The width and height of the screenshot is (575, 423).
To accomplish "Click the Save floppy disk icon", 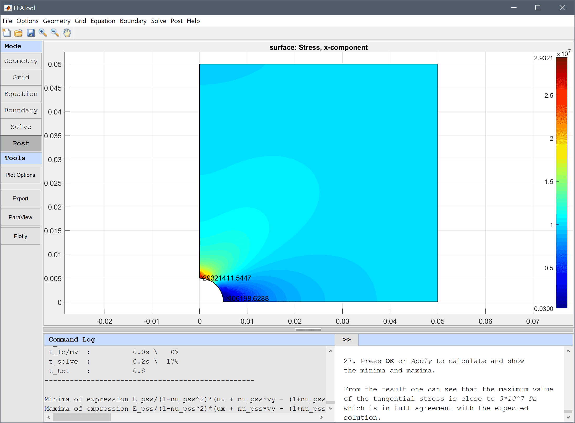I will coord(31,33).
